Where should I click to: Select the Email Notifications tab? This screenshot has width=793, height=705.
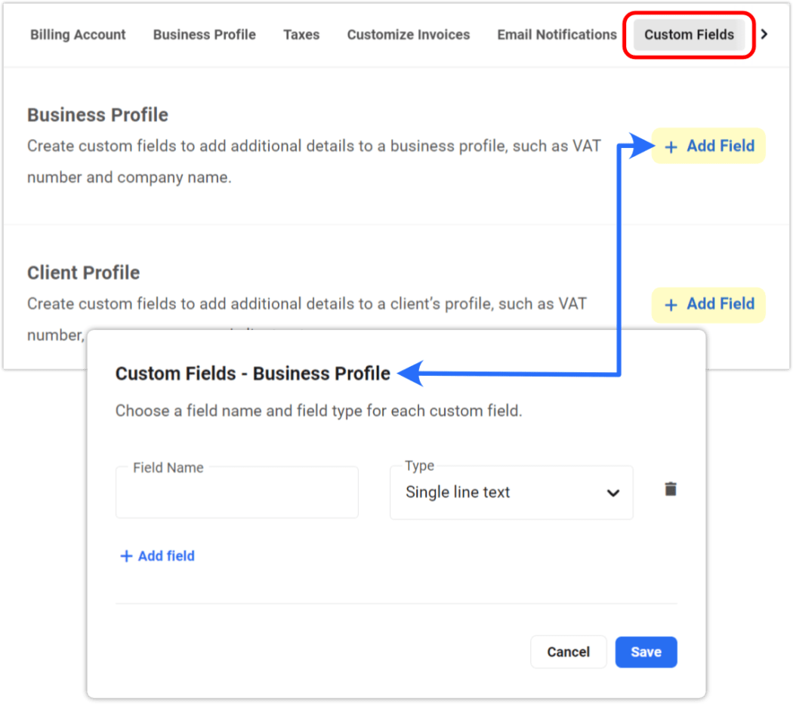tap(556, 35)
